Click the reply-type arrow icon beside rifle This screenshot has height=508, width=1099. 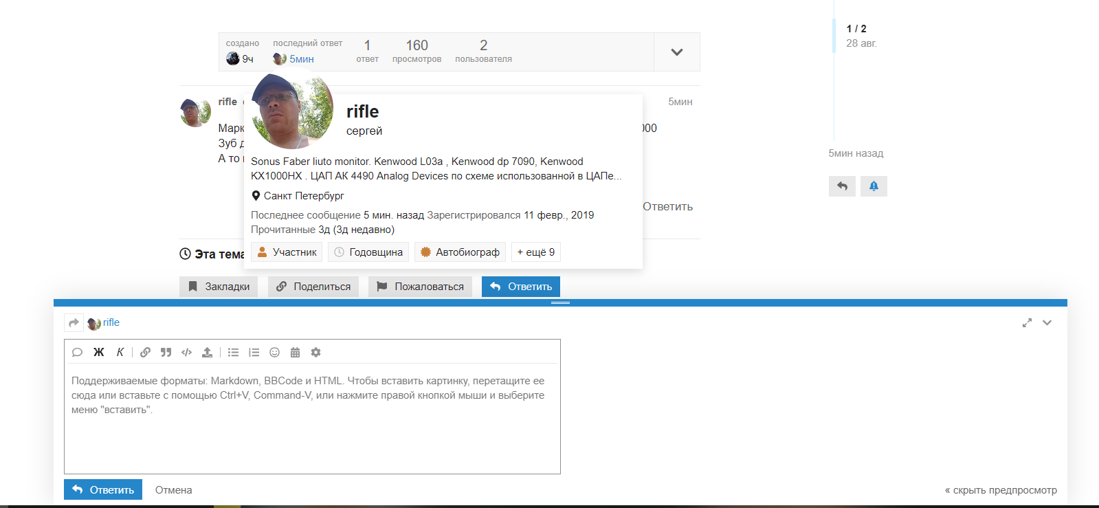tap(74, 322)
